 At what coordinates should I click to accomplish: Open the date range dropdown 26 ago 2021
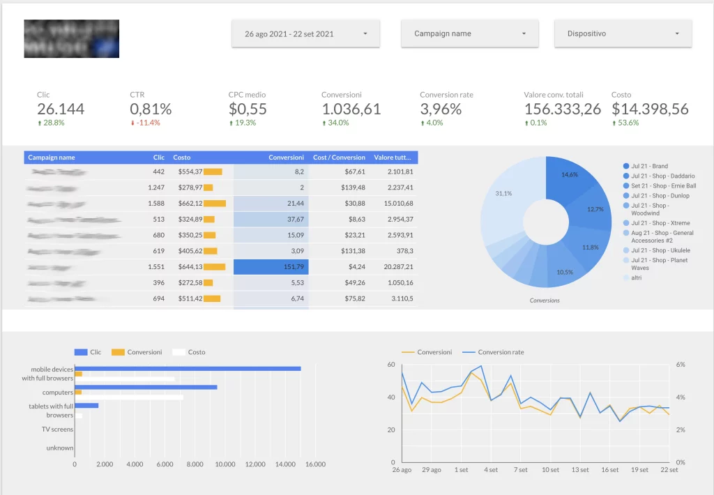pos(305,33)
